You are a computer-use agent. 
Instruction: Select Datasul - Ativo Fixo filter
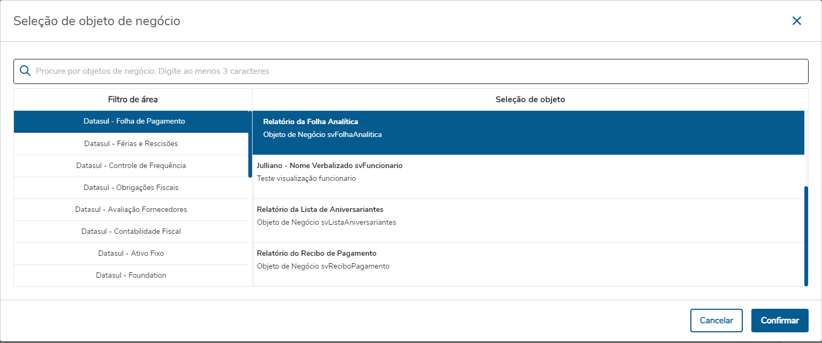tap(131, 254)
